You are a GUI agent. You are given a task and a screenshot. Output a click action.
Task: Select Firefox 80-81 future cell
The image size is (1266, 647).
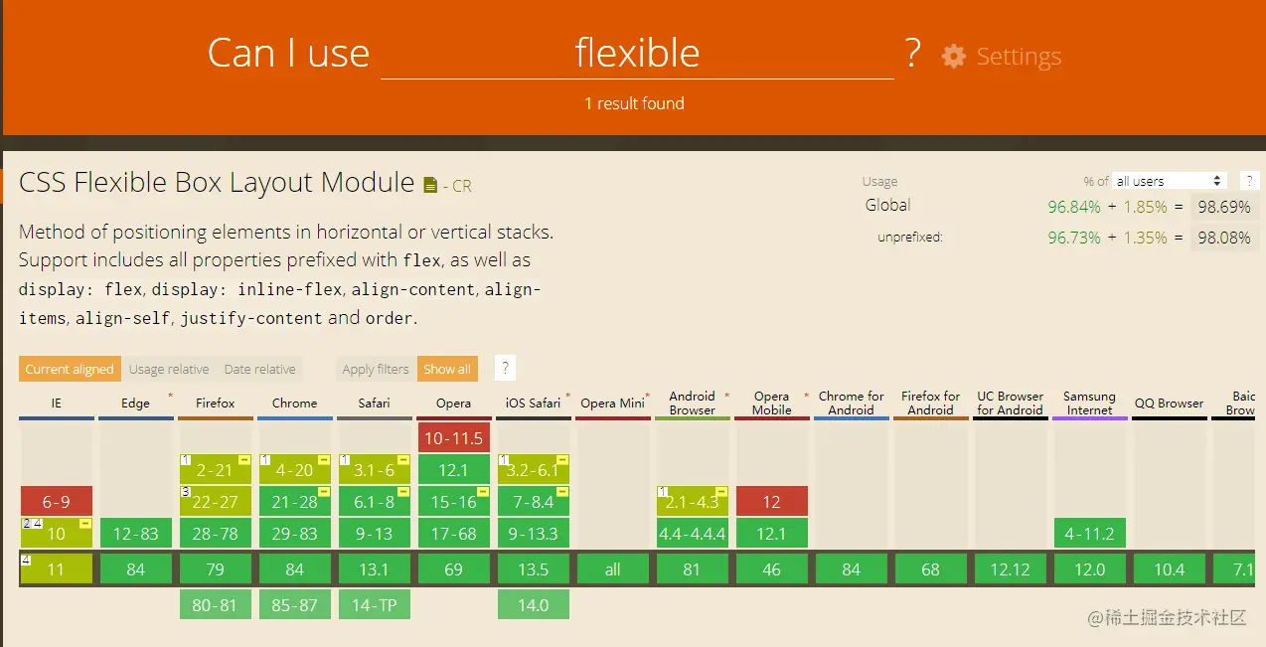point(216,604)
